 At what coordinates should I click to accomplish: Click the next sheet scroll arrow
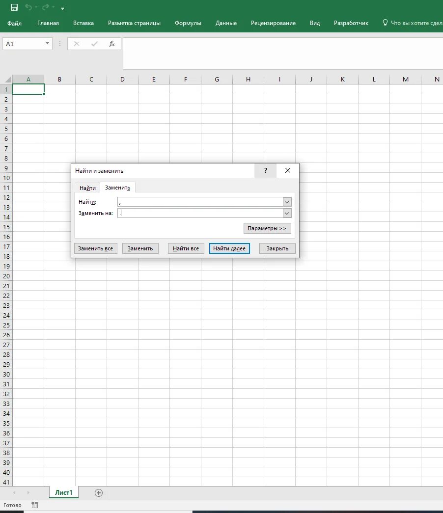[x=28, y=493]
